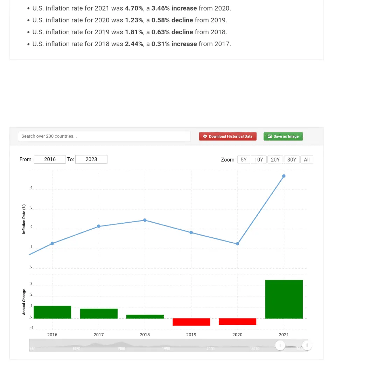The image size is (378, 366).
Task: Set zoom to 20Y
Action: coord(275,160)
